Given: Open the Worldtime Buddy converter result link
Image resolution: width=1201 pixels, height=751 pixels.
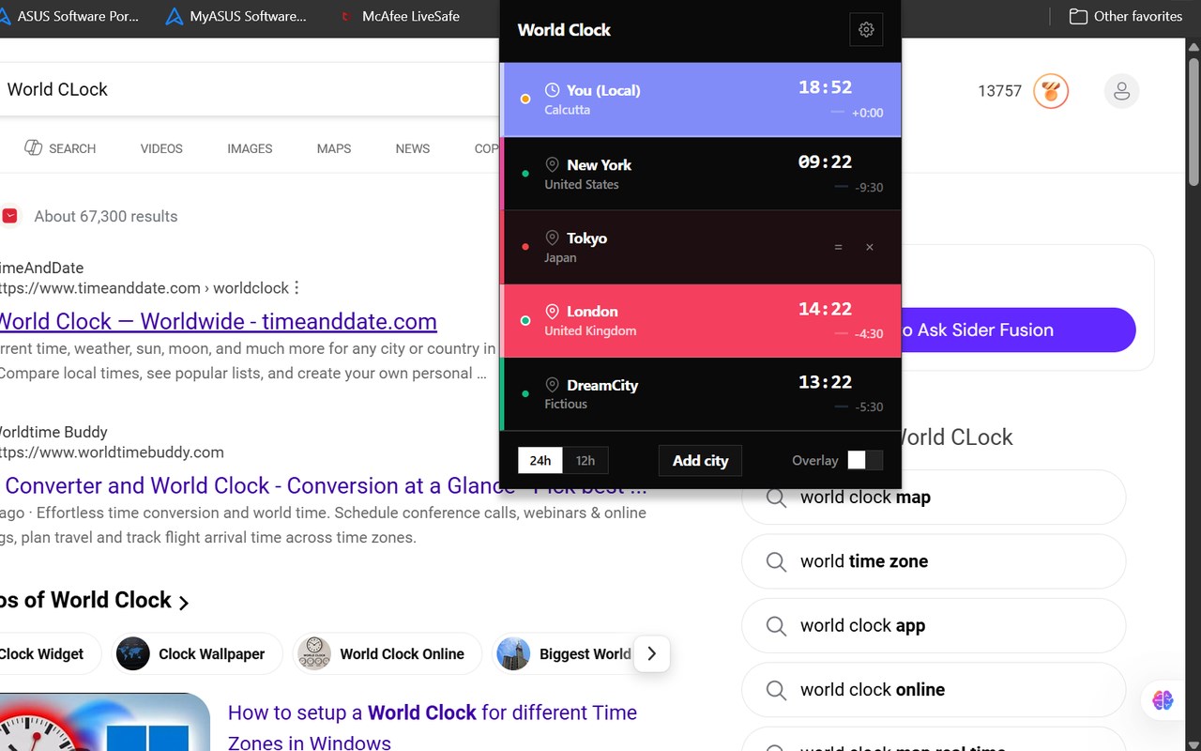Looking at the screenshot, I should click(x=325, y=485).
